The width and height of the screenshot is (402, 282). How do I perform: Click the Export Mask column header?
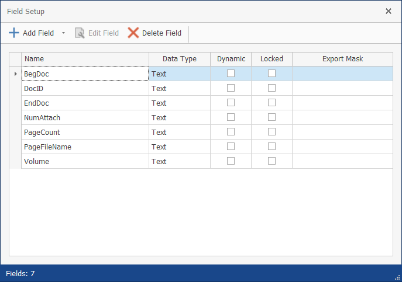[x=342, y=59]
